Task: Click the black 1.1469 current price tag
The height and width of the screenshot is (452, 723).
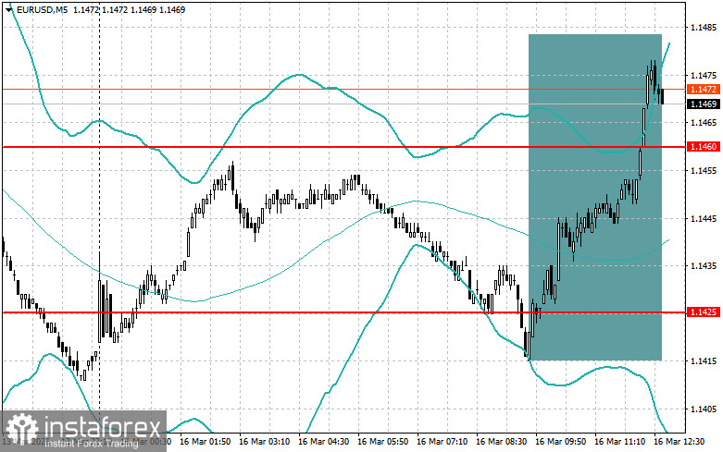Action: pyautogui.click(x=704, y=104)
